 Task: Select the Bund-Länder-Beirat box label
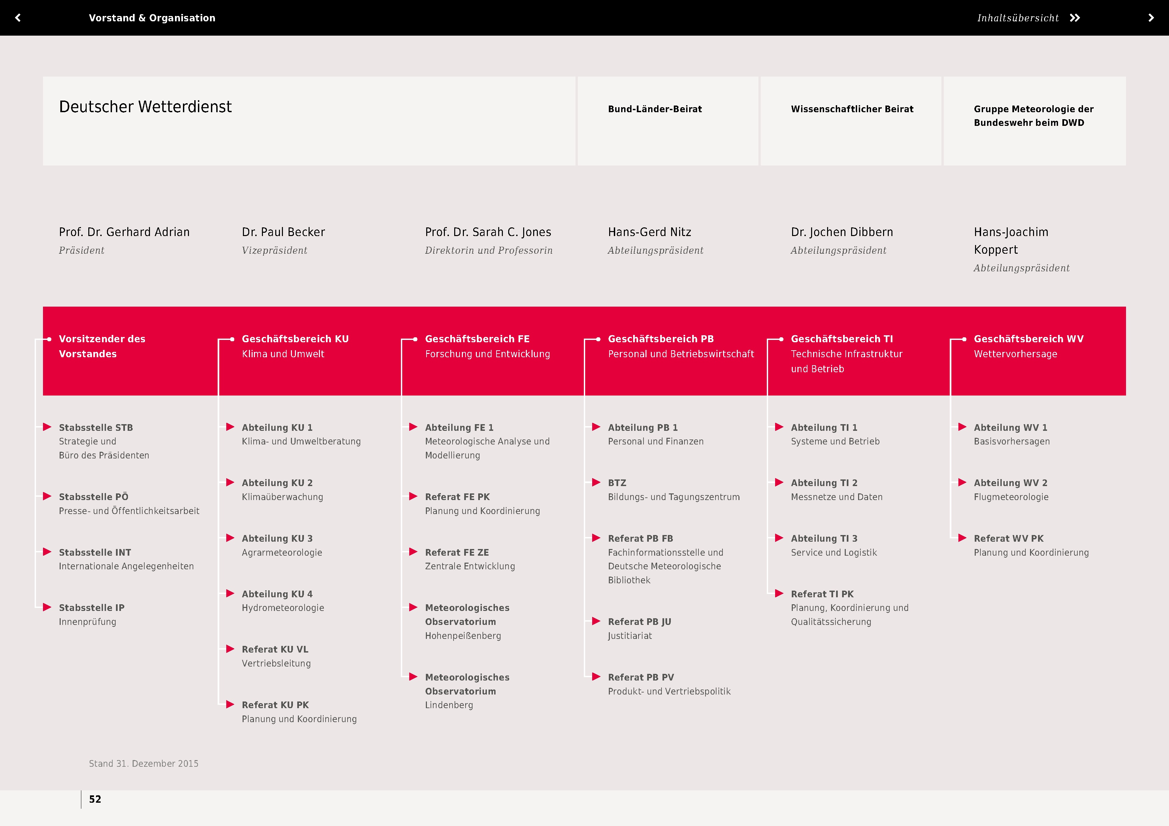click(655, 109)
